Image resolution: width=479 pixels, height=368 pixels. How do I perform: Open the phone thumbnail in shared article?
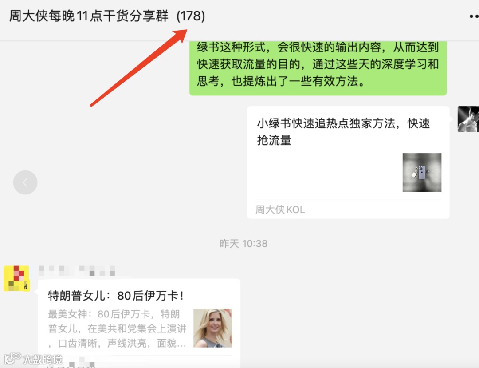pos(422,172)
